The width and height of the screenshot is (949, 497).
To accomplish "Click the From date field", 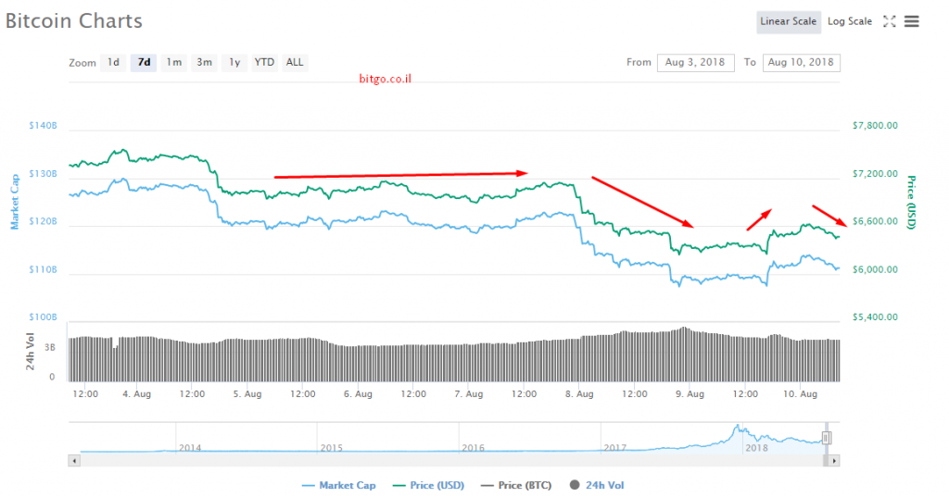I will pos(696,63).
